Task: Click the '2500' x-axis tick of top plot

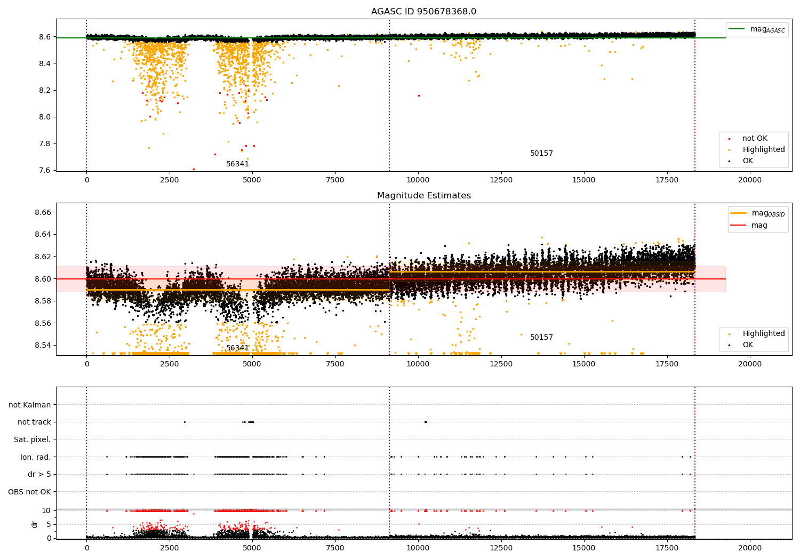Action: coord(170,180)
